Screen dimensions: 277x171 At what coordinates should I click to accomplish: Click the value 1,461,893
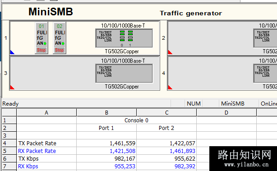(x=182, y=151)
